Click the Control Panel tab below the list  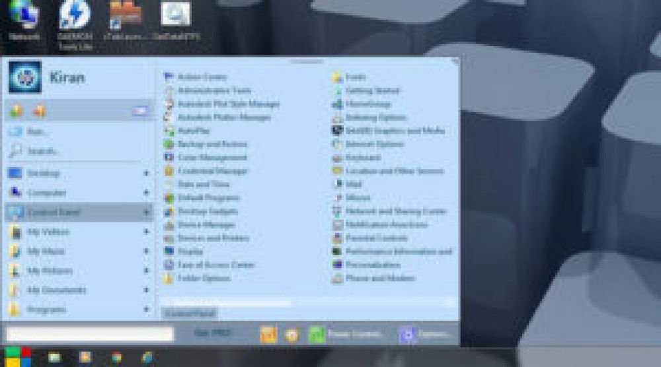[x=189, y=314]
